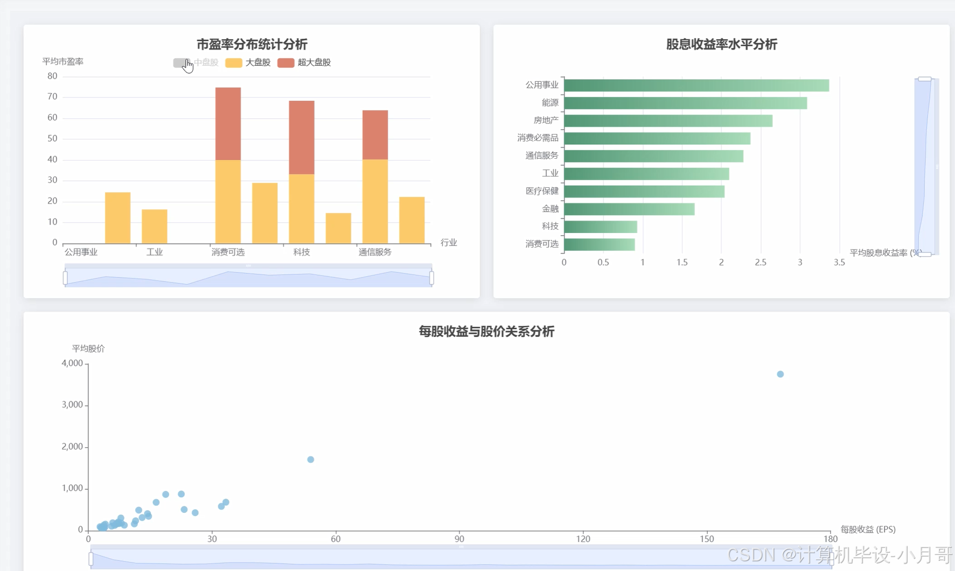Click the 科技 dividend yield bar

[x=601, y=227]
